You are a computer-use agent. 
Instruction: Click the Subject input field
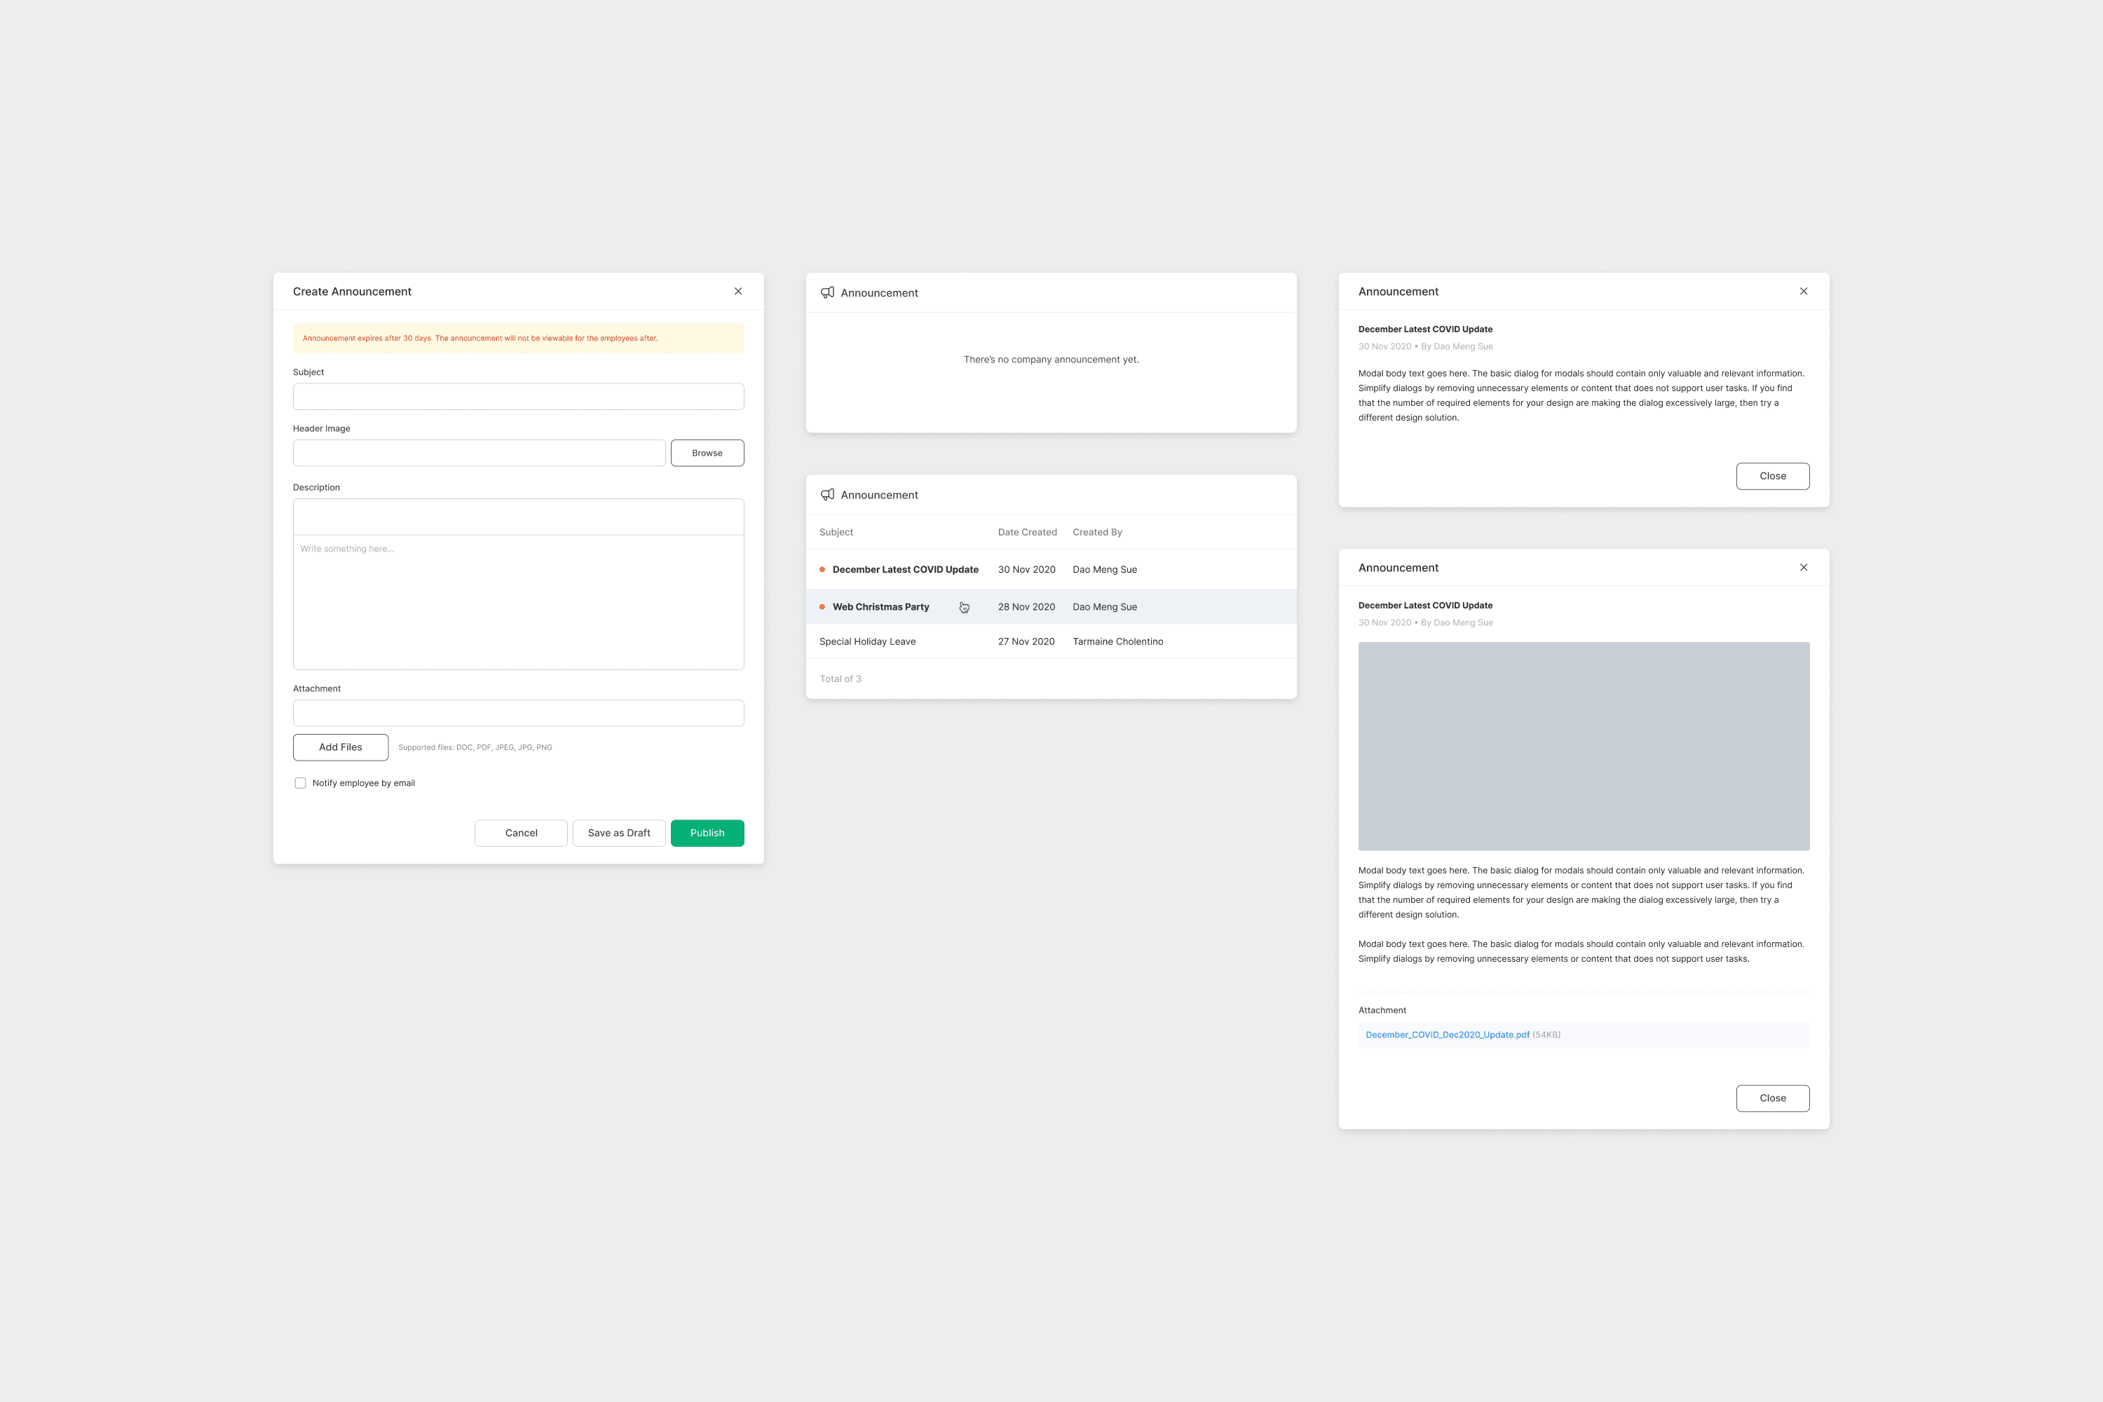point(518,397)
